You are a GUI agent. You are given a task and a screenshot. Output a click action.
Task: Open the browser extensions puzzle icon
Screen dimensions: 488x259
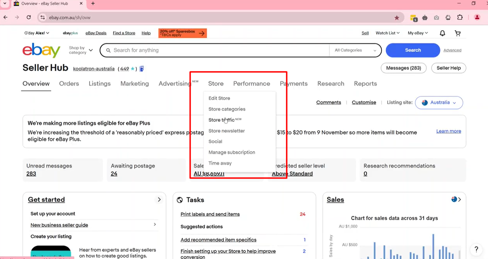point(460,17)
